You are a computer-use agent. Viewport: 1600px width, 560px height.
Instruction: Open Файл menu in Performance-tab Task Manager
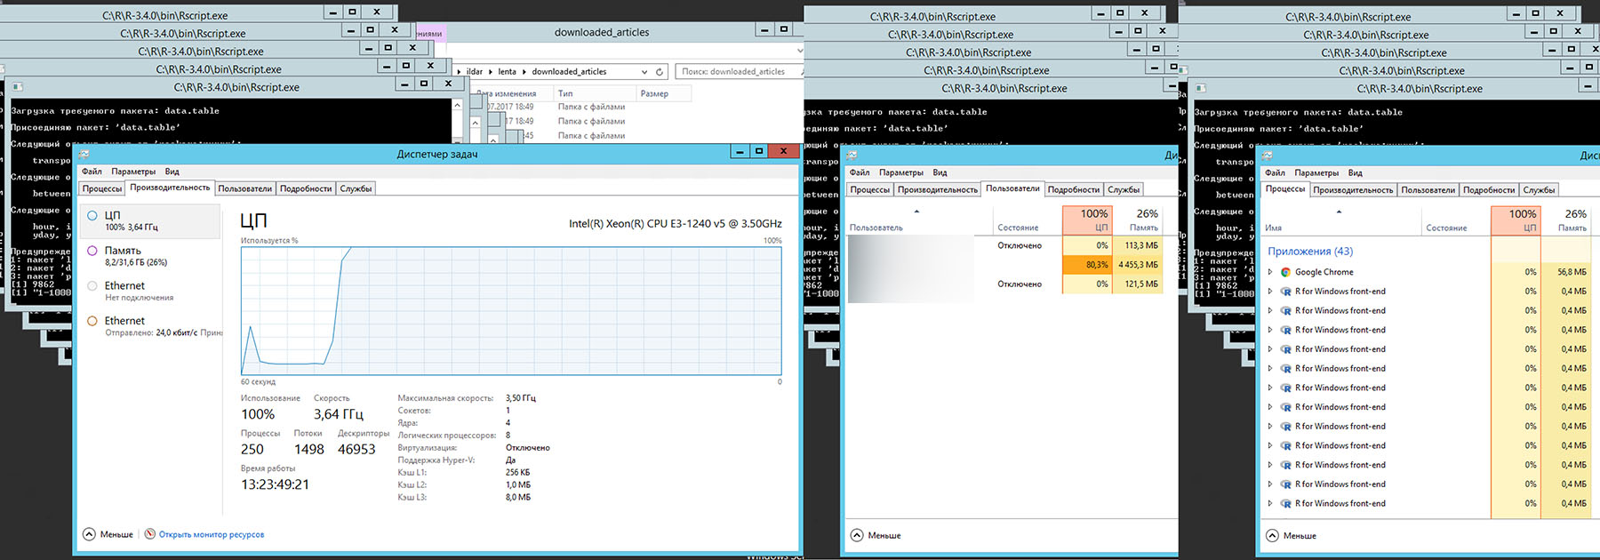click(x=92, y=172)
